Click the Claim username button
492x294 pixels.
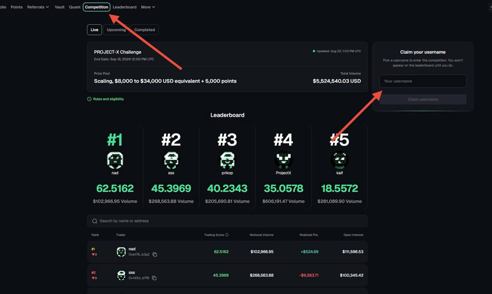pyautogui.click(x=423, y=99)
